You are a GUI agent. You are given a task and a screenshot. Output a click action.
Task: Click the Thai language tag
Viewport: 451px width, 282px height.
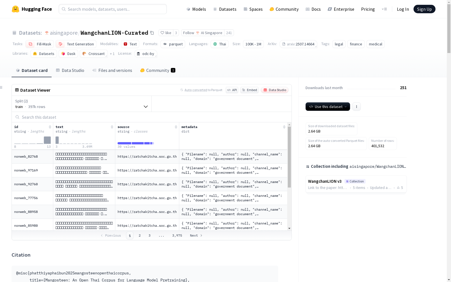point(220,44)
